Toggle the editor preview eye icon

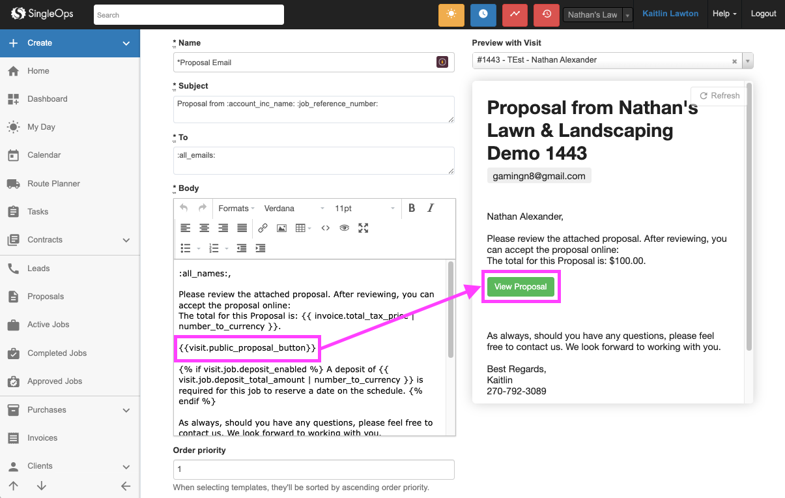(345, 228)
